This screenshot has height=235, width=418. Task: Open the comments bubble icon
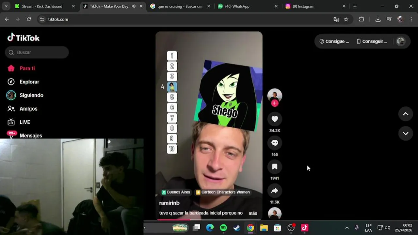click(x=275, y=143)
